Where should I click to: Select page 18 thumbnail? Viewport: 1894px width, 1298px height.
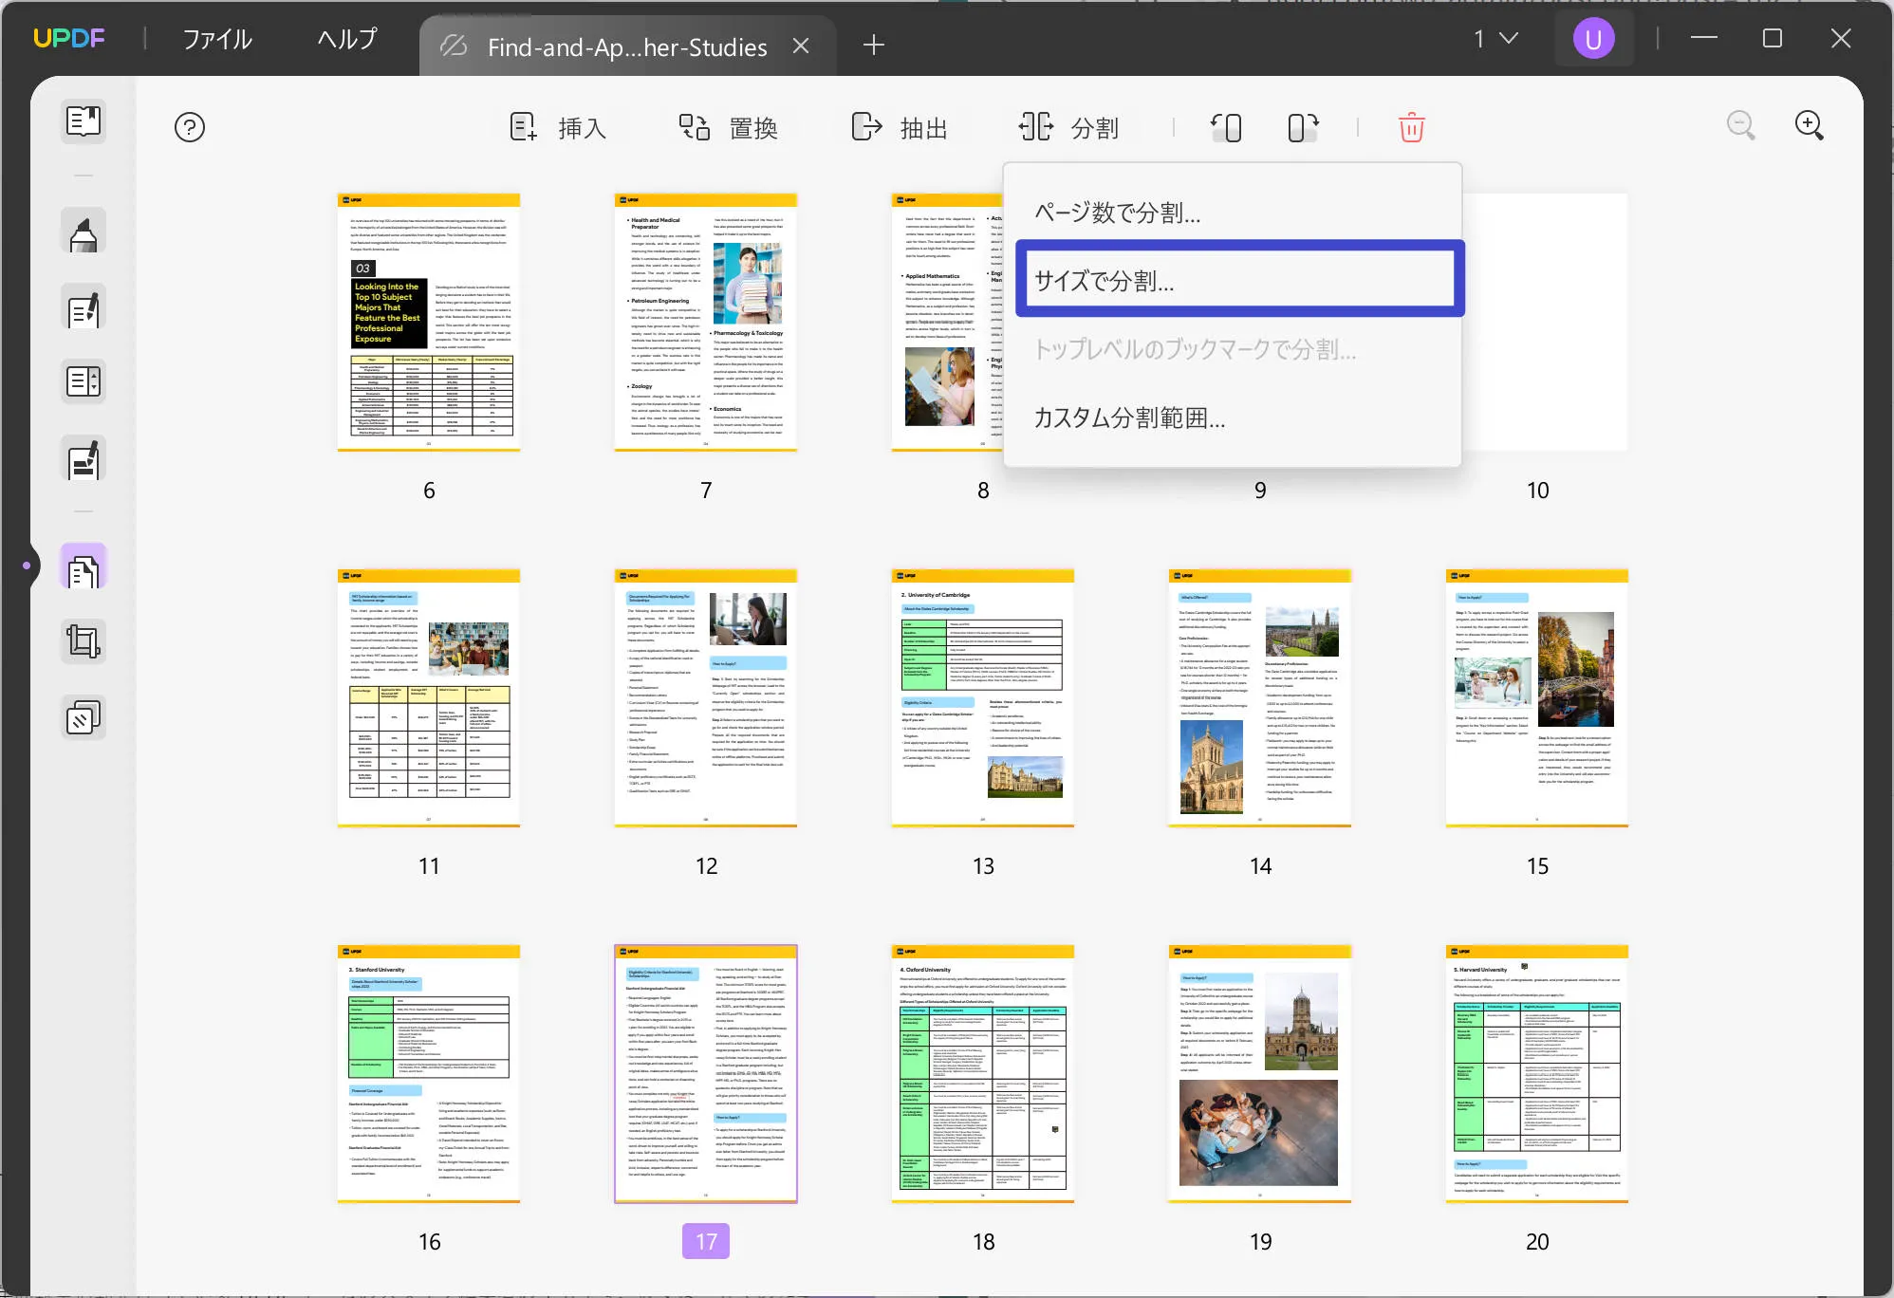983,1074
